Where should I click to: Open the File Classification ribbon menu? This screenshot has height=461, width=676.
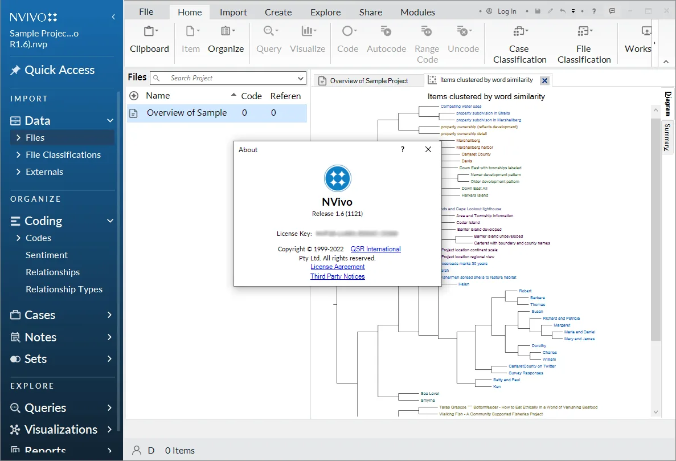[x=584, y=44]
